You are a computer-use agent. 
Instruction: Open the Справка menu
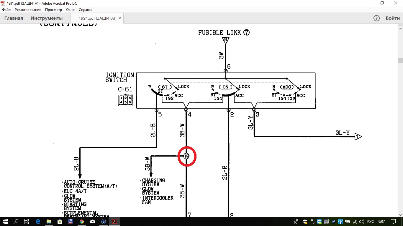86,10
